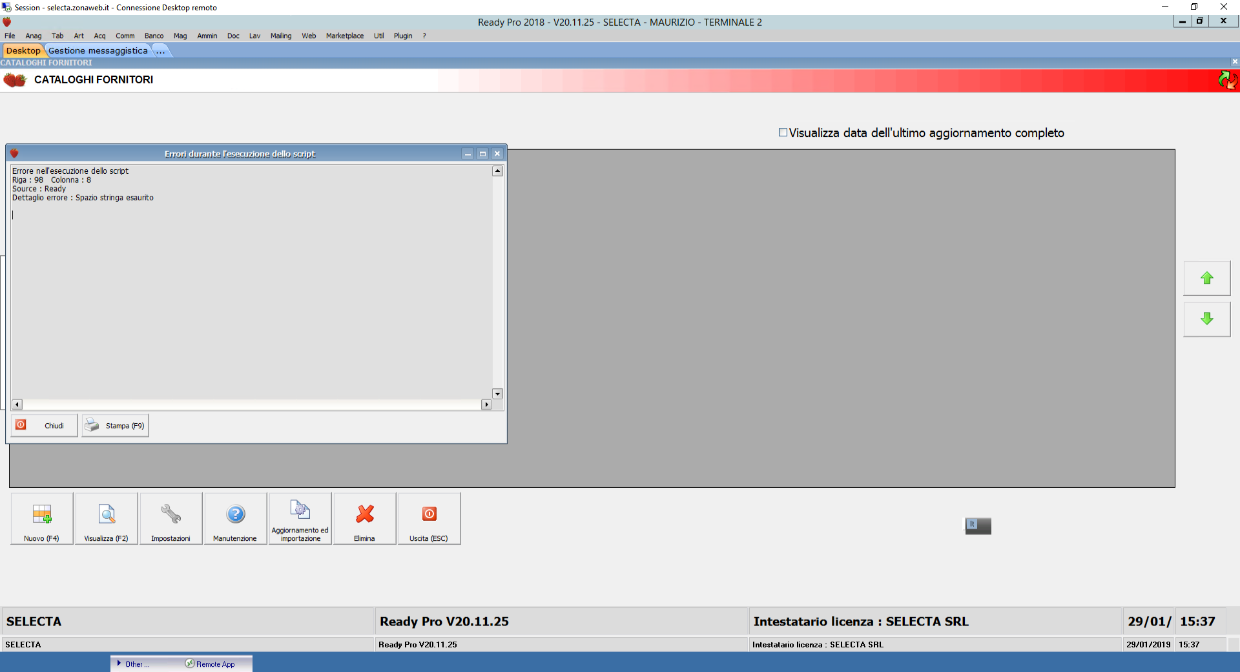Viewport: 1240px width, 672px height.
Task: Open the Web menu
Action: tap(309, 36)
